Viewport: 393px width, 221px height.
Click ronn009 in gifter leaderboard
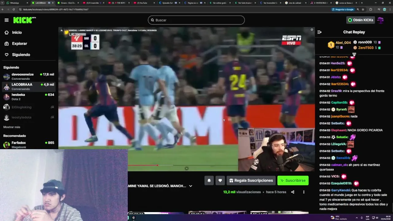(365, 42)
